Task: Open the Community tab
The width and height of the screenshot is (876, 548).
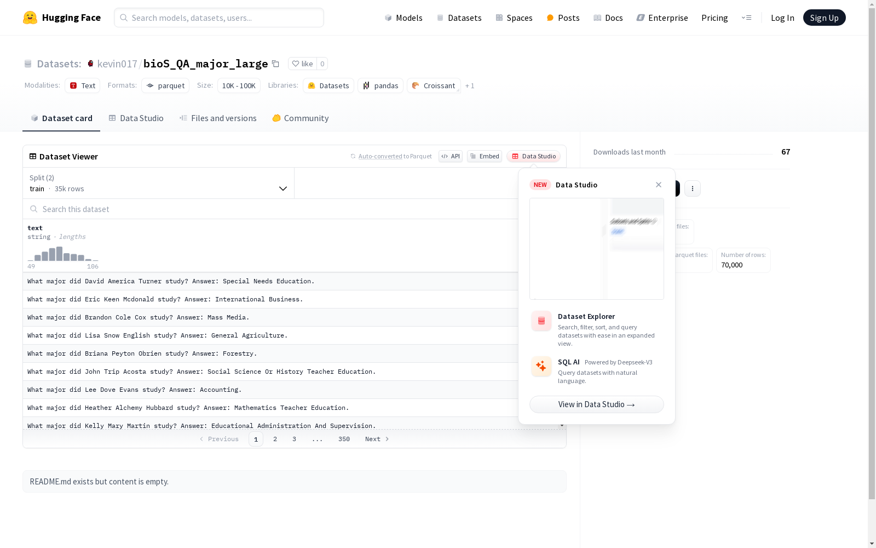Action: pos(301,118)
